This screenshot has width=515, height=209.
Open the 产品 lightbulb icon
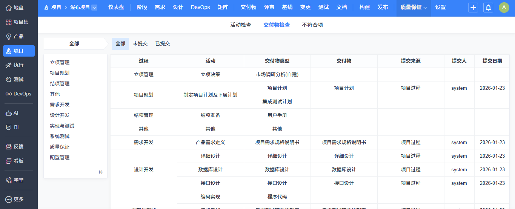9,37
